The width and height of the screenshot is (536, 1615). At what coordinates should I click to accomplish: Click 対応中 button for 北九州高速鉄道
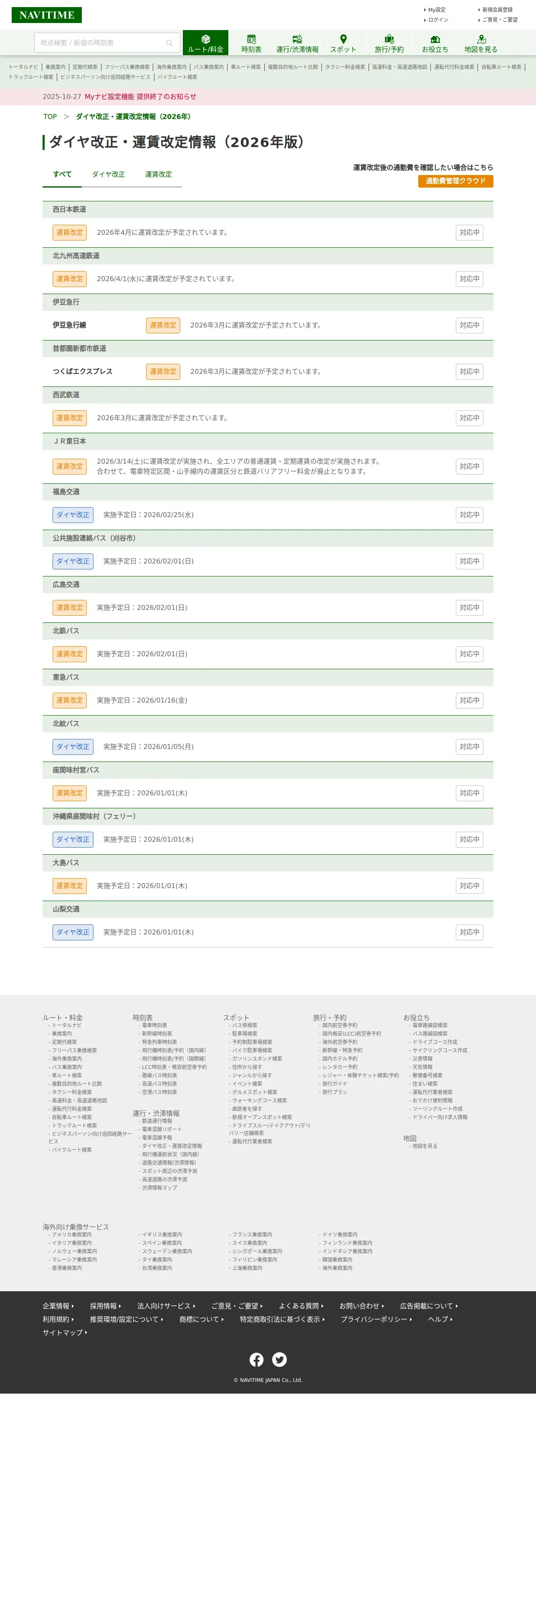tap(469, 279)
